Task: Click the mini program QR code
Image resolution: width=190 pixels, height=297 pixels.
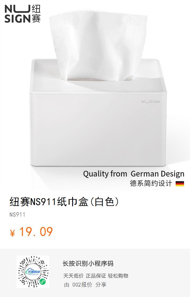Action: [x=33, y=272]
